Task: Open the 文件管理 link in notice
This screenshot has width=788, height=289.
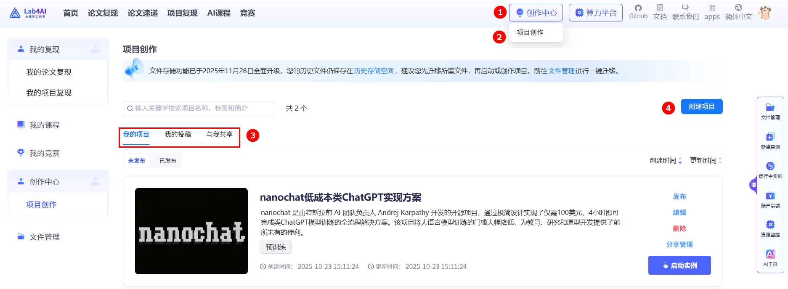Action: point(561,71)
